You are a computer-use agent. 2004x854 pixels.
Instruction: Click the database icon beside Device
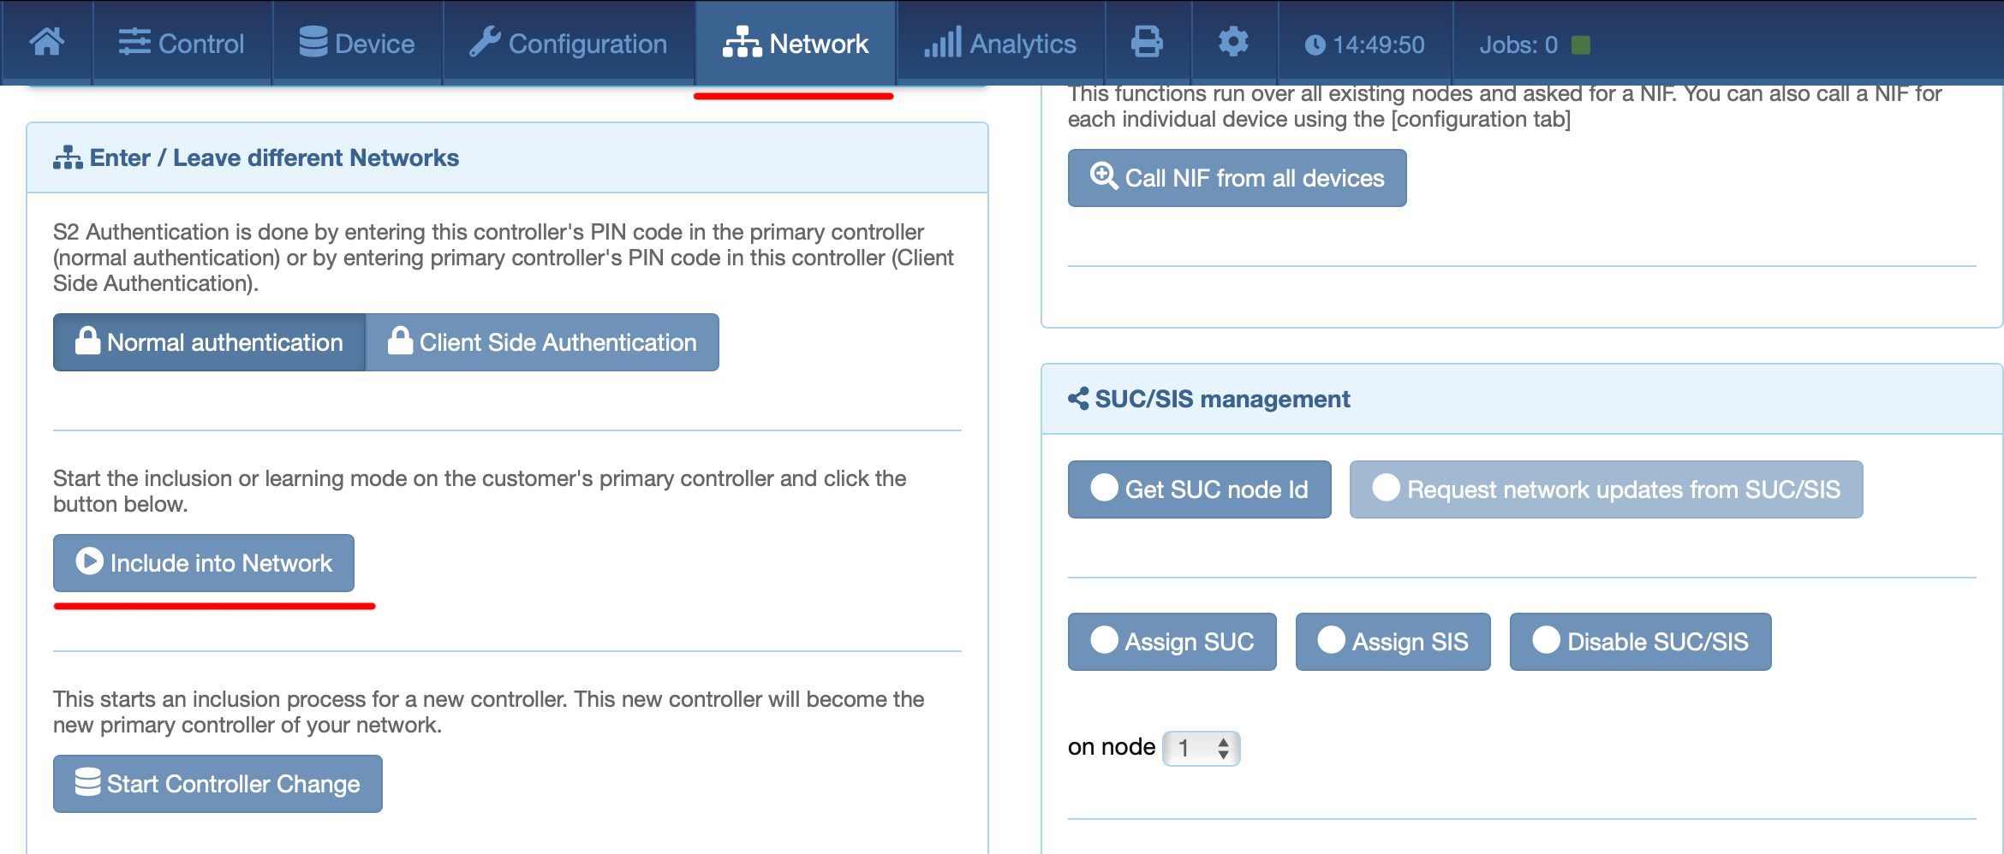(x=313, y=41)
